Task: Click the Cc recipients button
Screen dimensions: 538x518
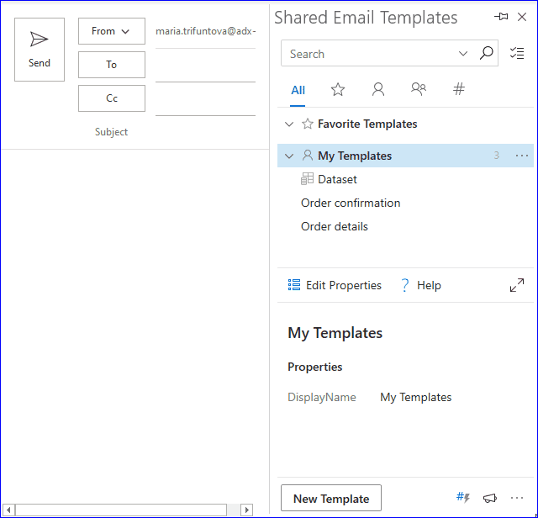Action: pos(112,98)
